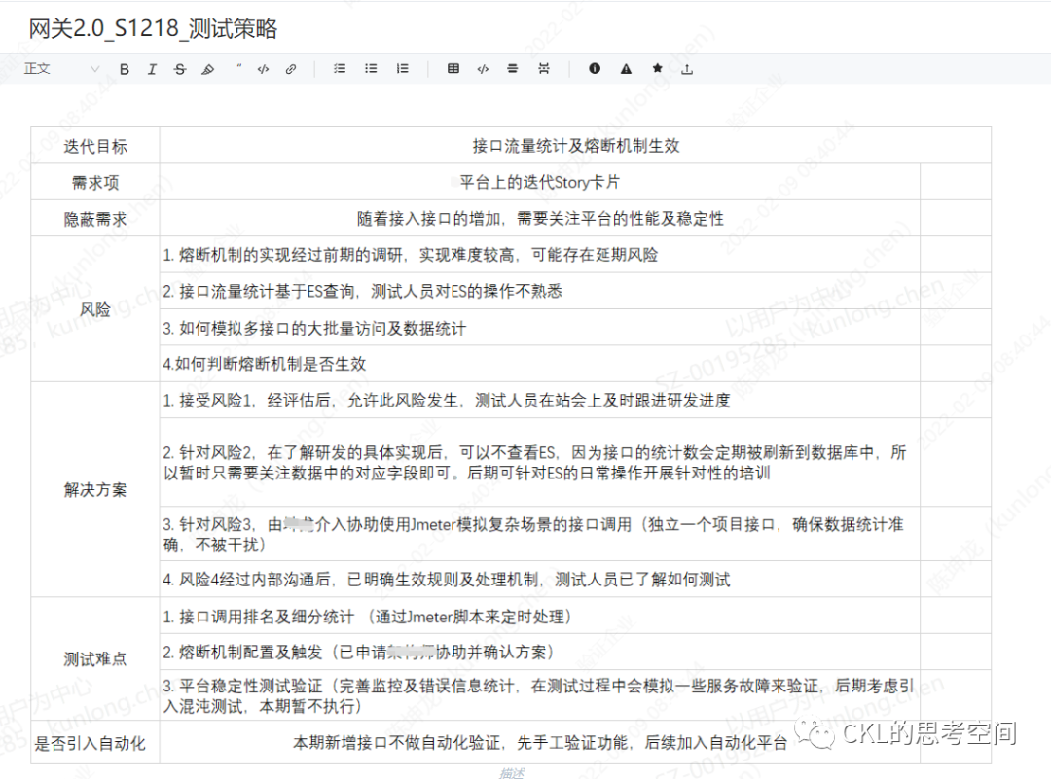
Task: Select the cell 本期新增接口不做自动化验证
Action: [539, 742]
